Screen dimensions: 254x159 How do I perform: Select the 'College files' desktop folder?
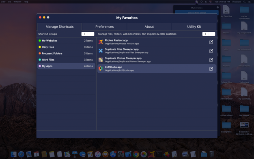226,77
